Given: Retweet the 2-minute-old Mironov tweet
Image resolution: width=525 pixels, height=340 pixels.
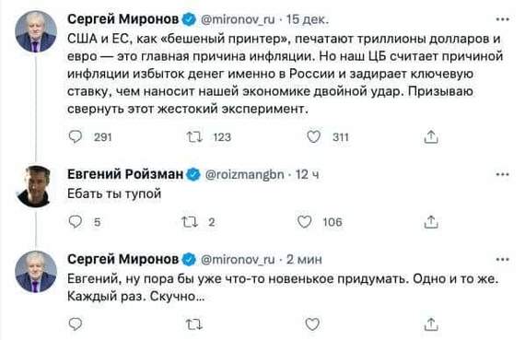Looking at the screenshot, I should [x=194, y=324].
